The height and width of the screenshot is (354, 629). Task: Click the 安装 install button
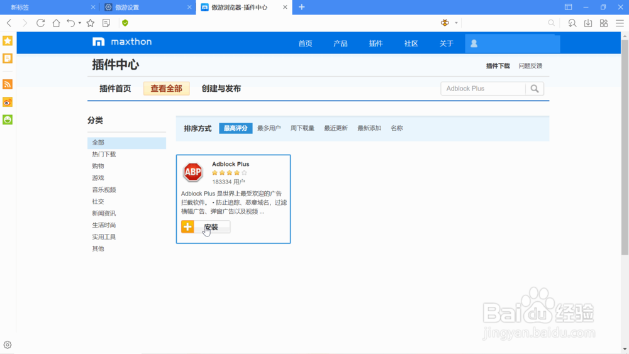pyautogui.click(x=206, y=227)
